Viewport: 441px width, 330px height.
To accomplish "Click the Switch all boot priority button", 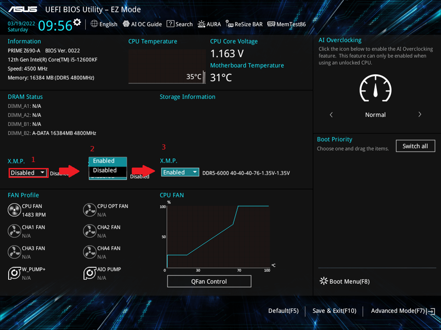I will (415, 146).
